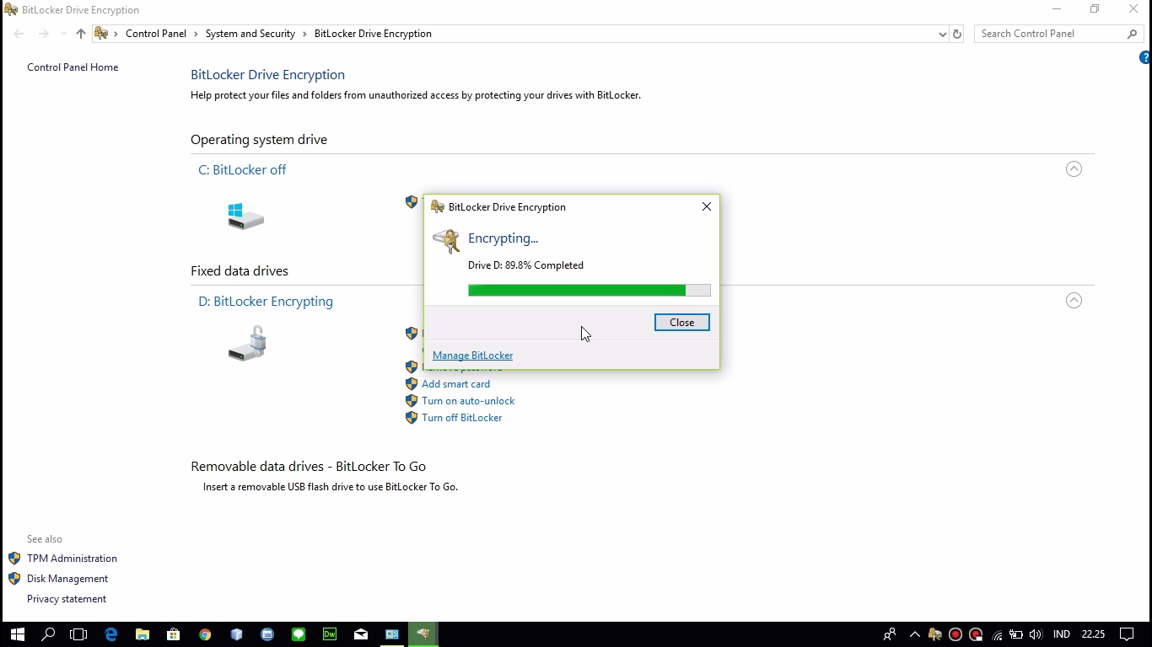Open the Windows Start menu

click(17, 634)
